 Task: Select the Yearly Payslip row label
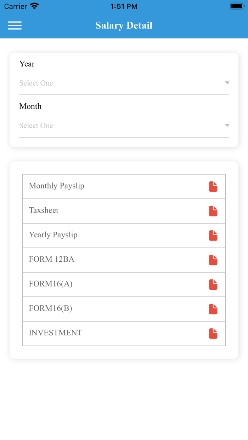click(x=53, y=235)
